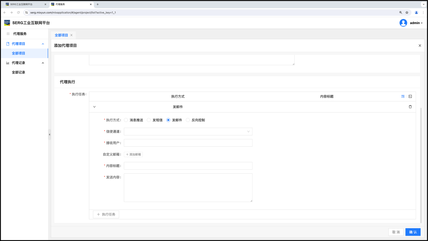Select the 发短信 radio option
This screenshot has height=241, width=428.
click(x=149, y=120)
